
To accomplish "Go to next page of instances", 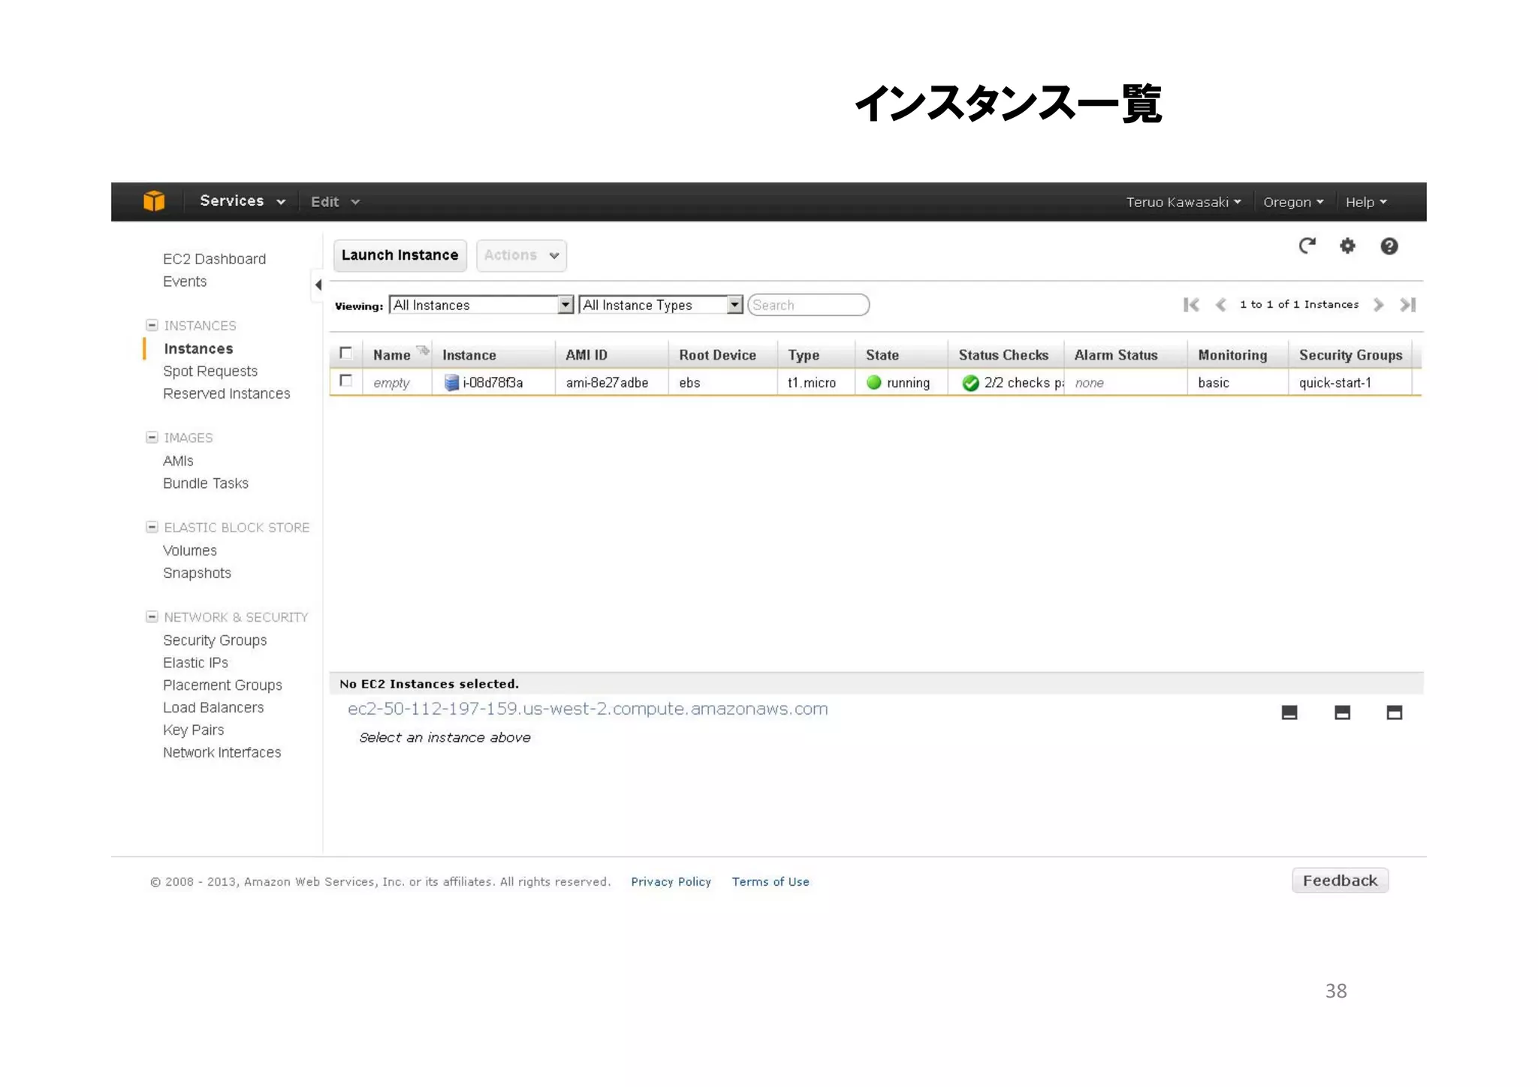I will click(x=1378, y=305).
